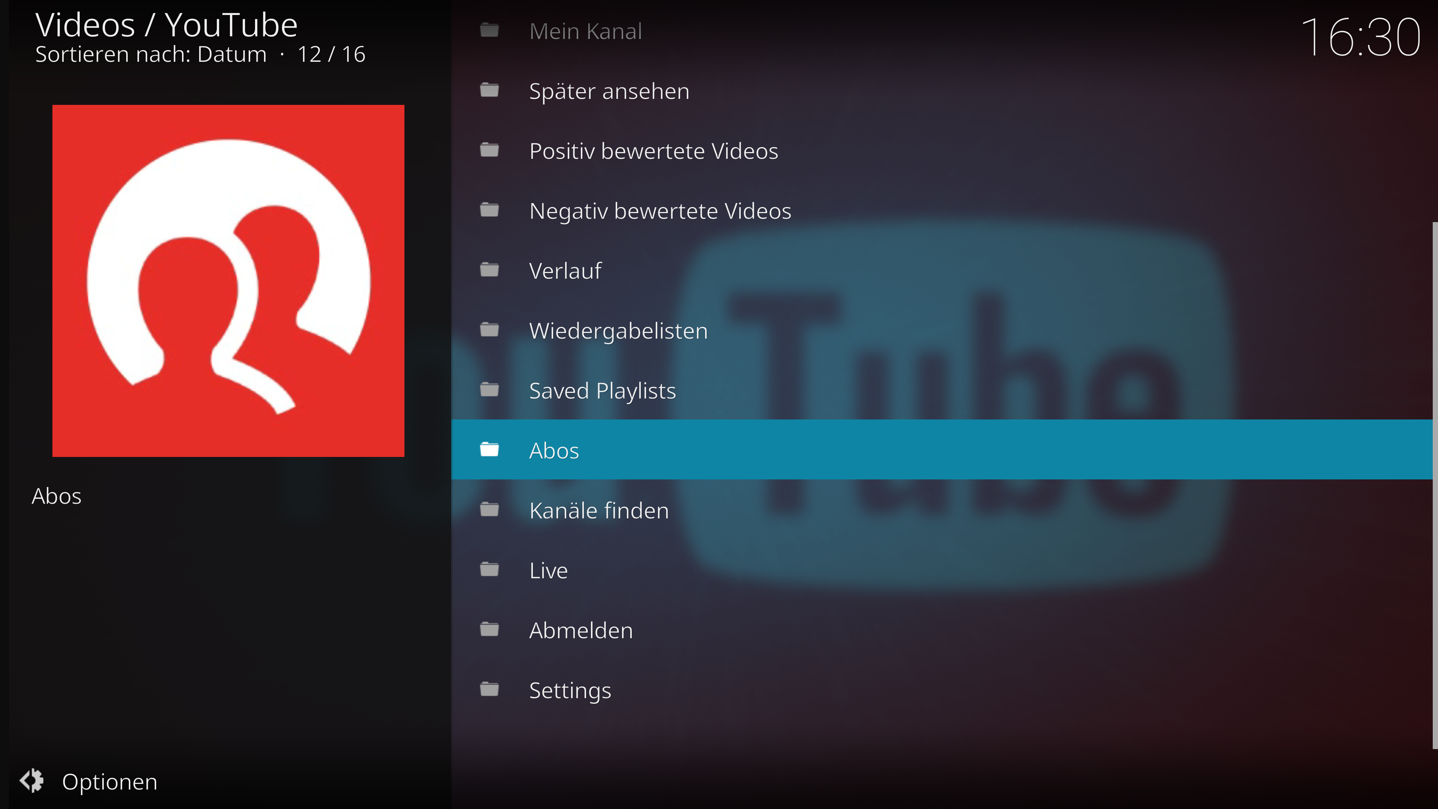Open Kanäle finden
Screen dimensions: 1438x809
pos(942,510)
